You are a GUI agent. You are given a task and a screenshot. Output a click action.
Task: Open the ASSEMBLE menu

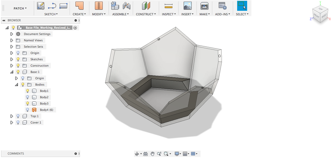121,14
